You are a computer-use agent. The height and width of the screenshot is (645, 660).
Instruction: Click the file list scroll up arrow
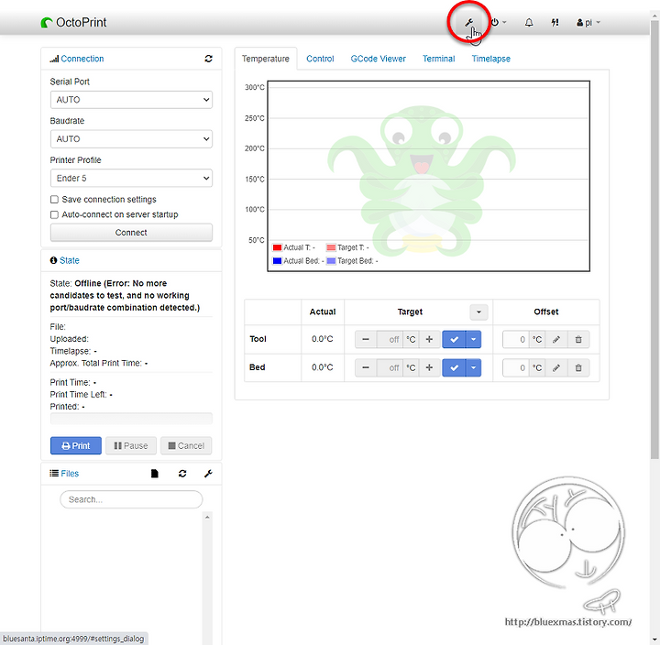(x=207, y=517)
